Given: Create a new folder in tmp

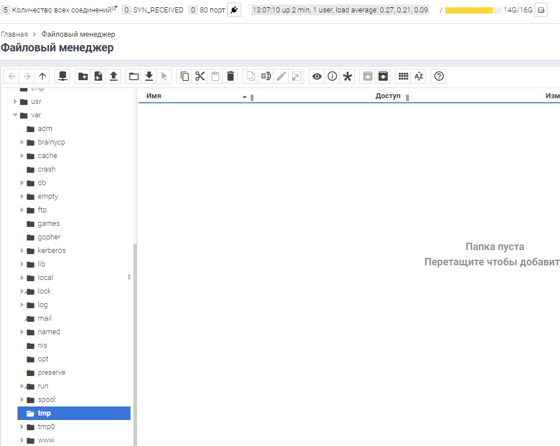Looking at the screenshot, I should pos(83,76).
